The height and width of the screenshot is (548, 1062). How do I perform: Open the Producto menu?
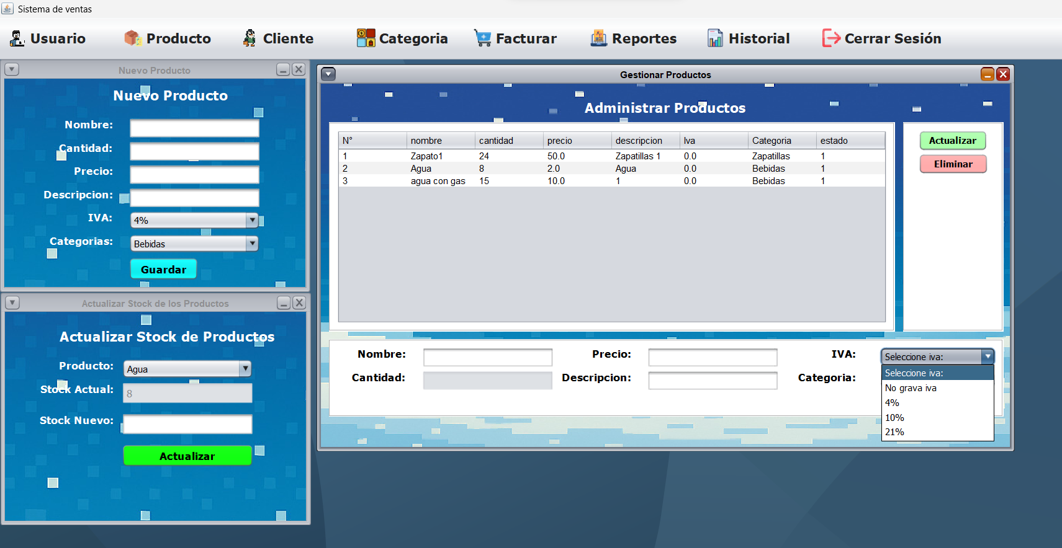[168, 38]
